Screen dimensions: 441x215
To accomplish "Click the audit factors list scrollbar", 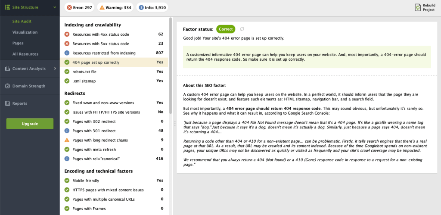I will pyautogui.click(x=171, y=66).
